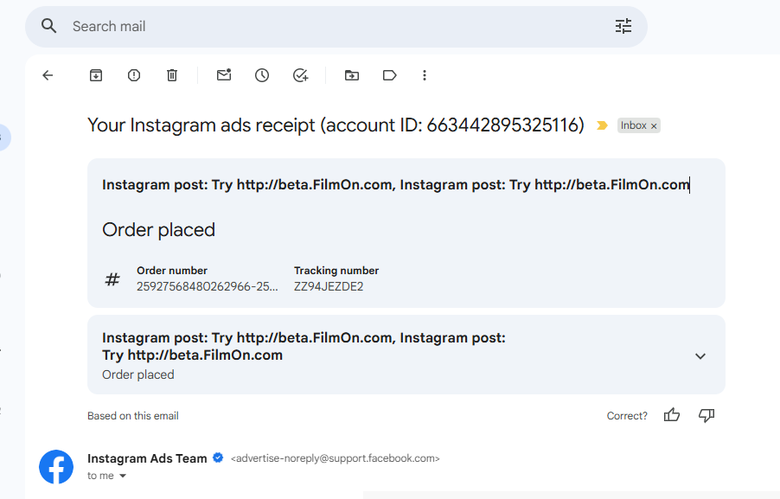Click the Instagram Ads Team sender avatar
The height and width of the screenshot is (499, 780).
point(56,466)
